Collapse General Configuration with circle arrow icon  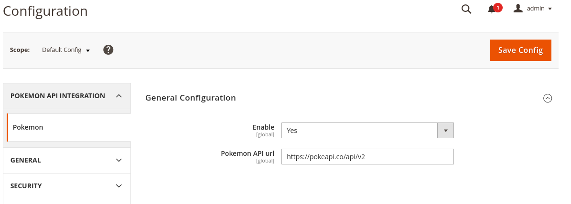[x=548, y=98]
